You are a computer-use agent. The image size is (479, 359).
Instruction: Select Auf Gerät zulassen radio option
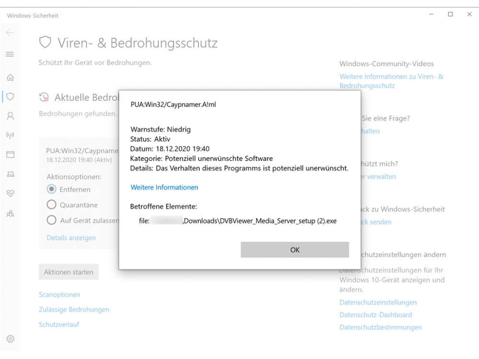point(51,220)
